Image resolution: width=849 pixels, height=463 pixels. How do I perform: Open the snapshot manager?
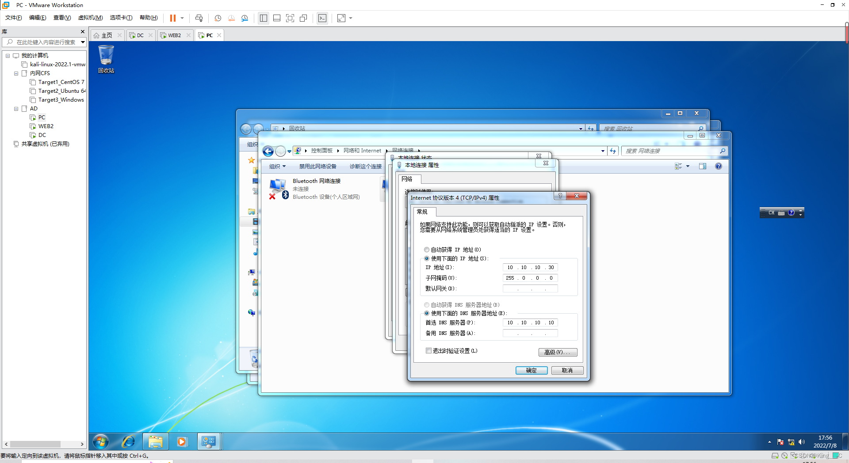click(245, 18)
